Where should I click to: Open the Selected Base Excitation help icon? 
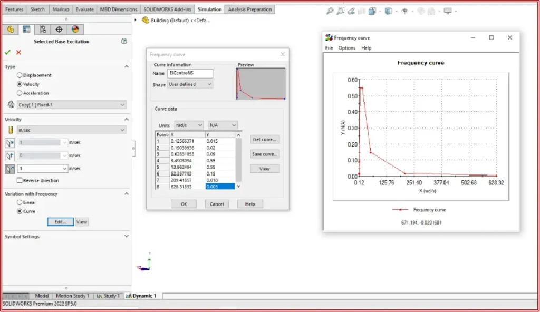(124, 41)
